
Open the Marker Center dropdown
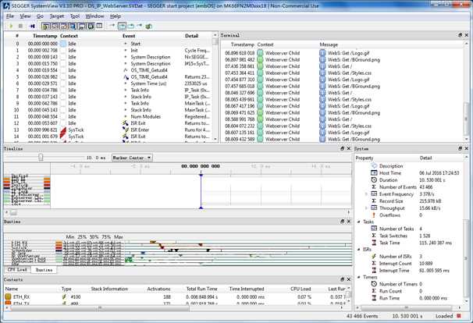tap(132, 158)
